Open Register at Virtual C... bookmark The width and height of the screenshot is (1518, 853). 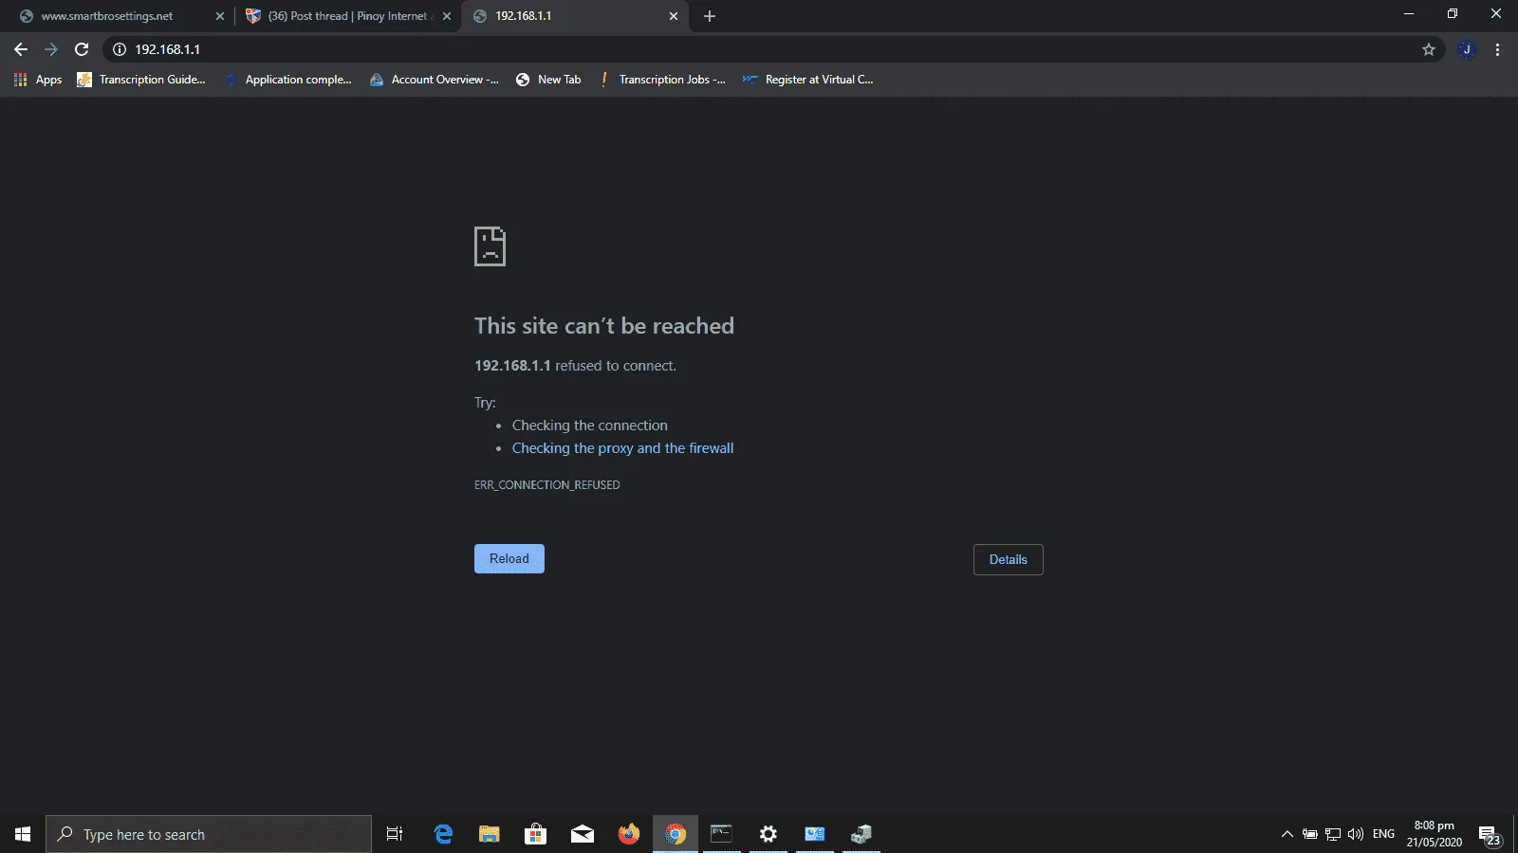click(x=808, y=80)
